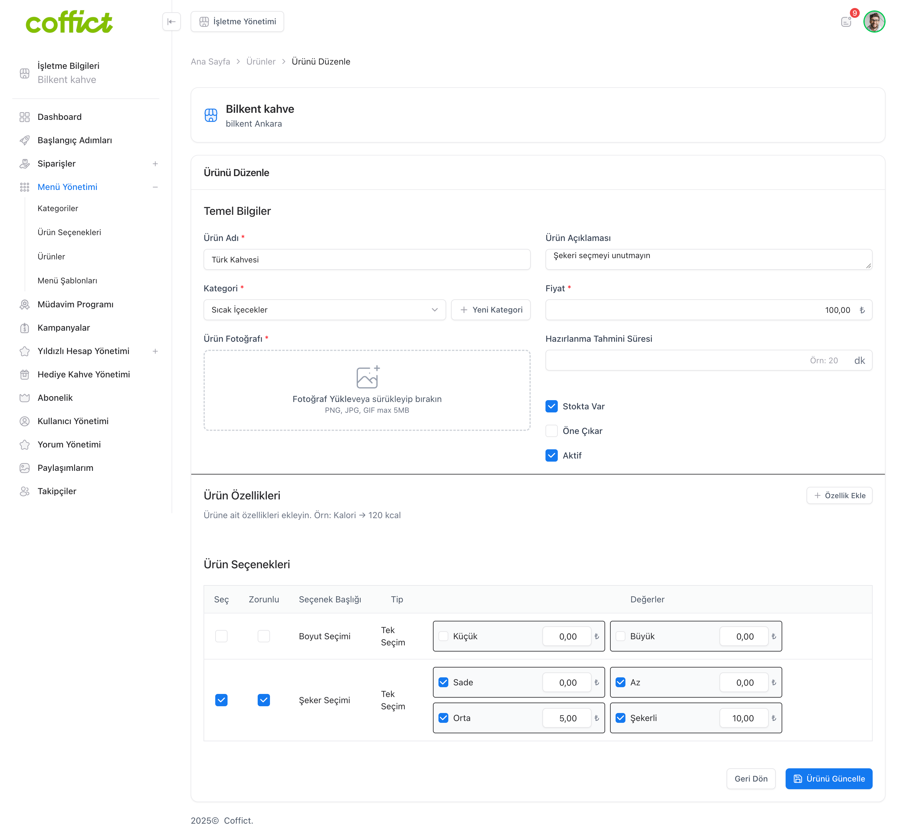Click the Kampanyalar money bag icon
This screenshot has height=839, width=904.
pyautogui.click(x=25, y=328)
